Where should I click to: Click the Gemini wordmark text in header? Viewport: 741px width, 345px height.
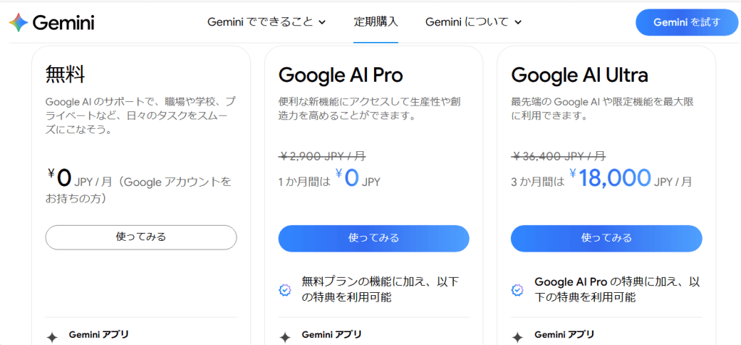coord(64,22)
